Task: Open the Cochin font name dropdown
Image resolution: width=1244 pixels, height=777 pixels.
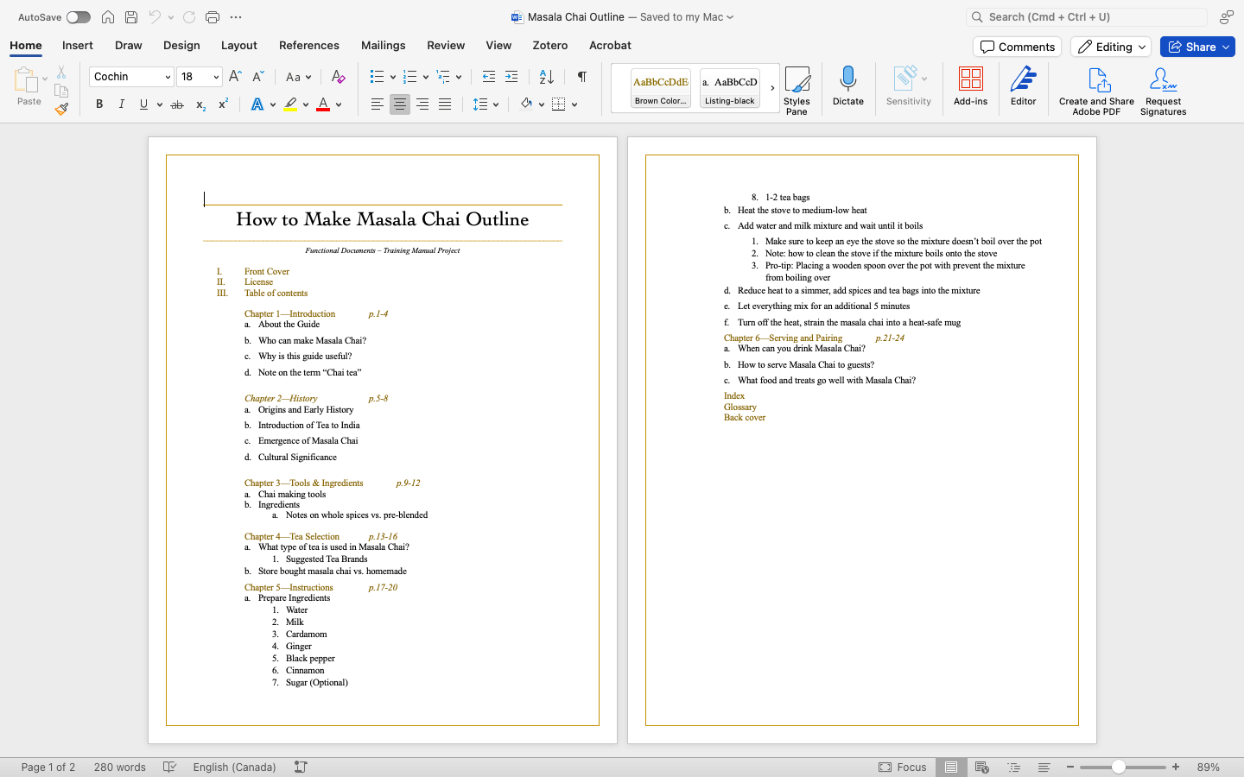Action: [168, 77]
